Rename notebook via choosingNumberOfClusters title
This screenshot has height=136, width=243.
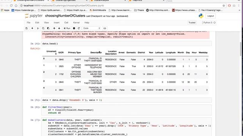[x=65, y=16]
